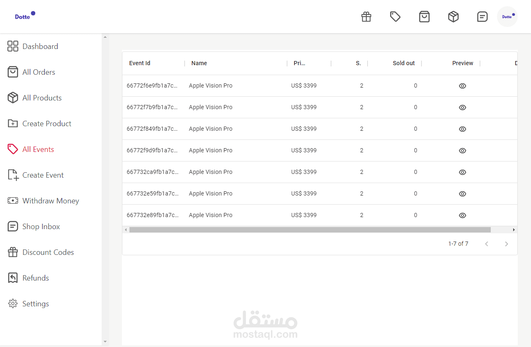
Task: Click the Discount Codes gift icon
Action: point(13,252)
